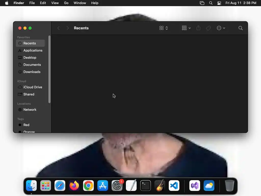Viewport: 261px width, 196px height.
Task: Close the Finder window with red button
Action: [20, 28]
